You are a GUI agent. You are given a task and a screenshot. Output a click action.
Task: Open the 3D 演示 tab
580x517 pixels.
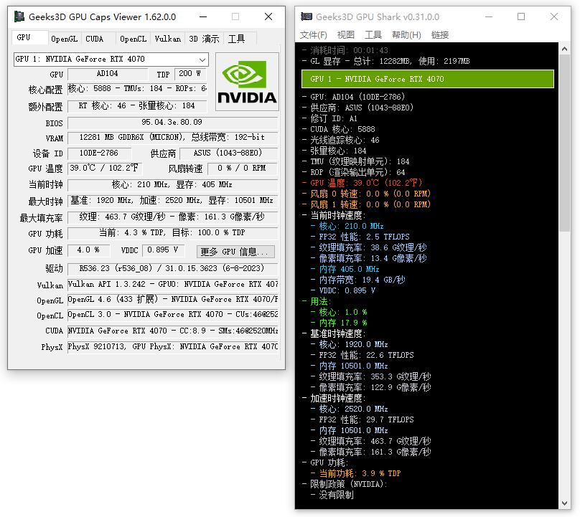pos(204,39)
